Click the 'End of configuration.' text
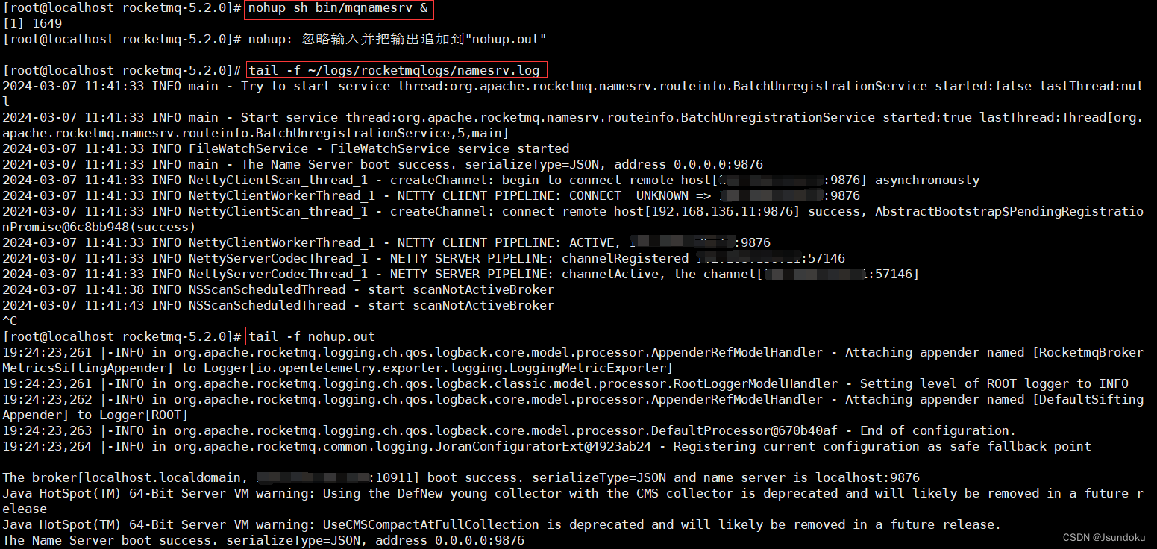Image resolution: width=1157 pixels, height=549 pixels. tap(938, 431)
